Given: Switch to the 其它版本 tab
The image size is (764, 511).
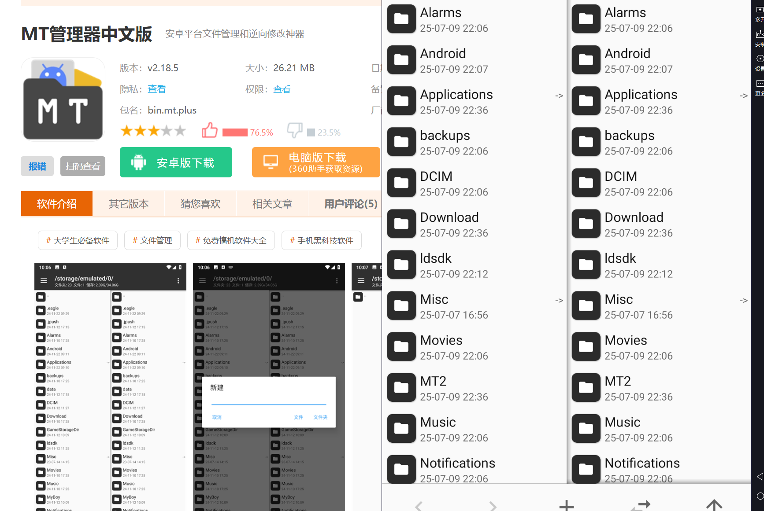Looking at the screenshot, I should point(129,204).
